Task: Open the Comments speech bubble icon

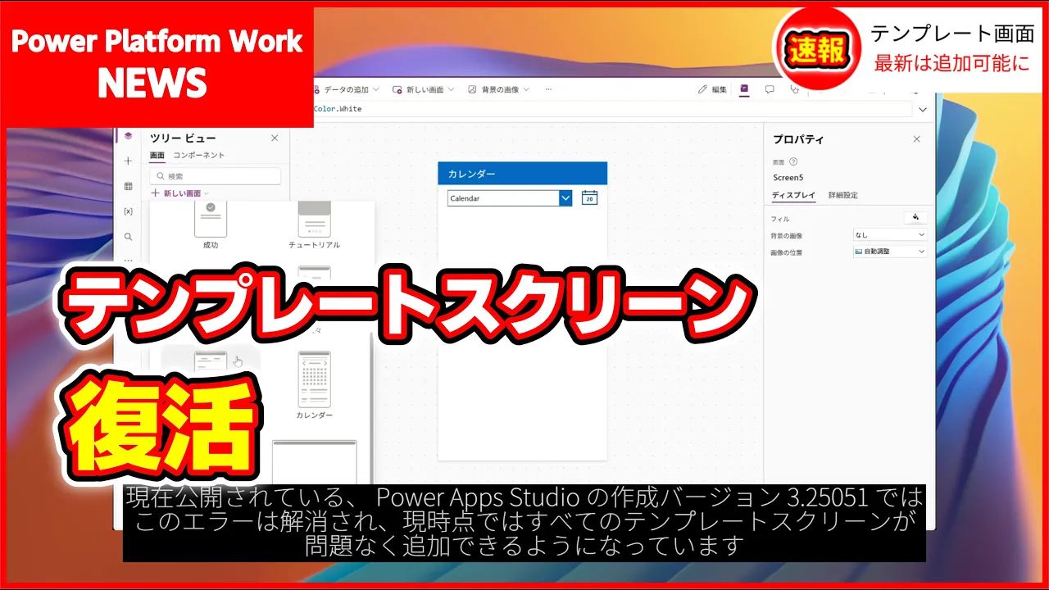Action: point(770,89)
